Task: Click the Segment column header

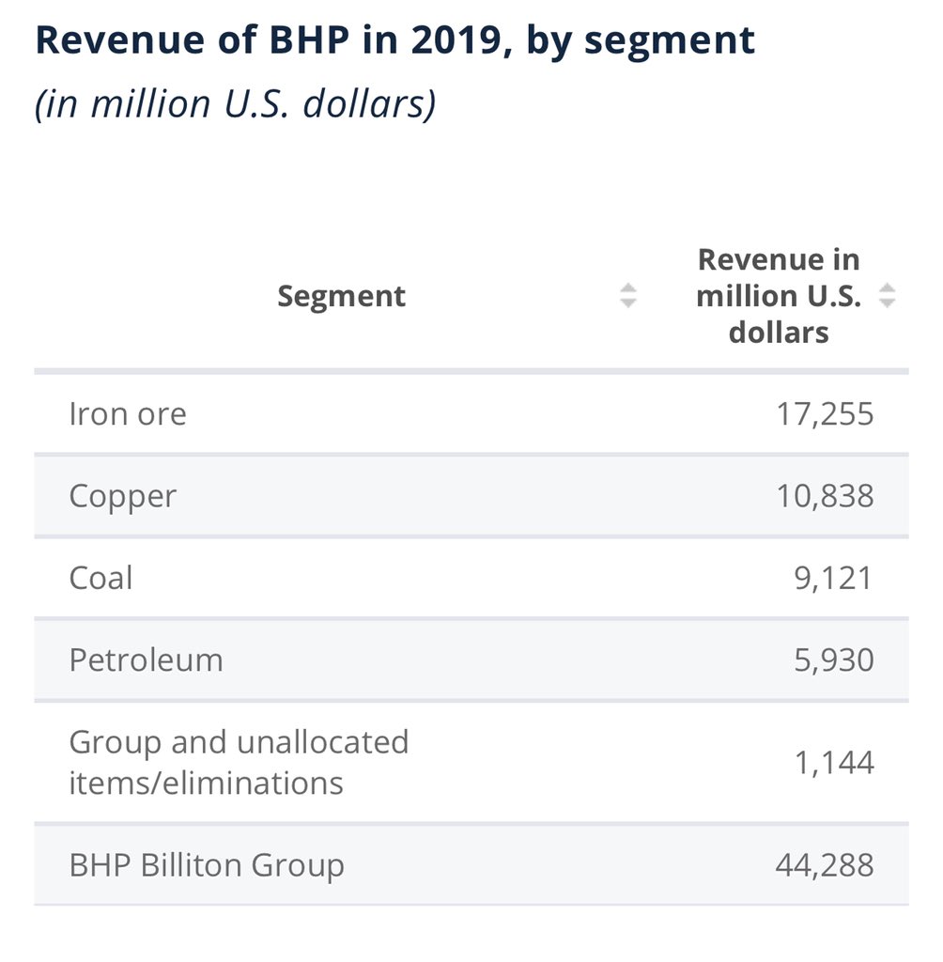Action: coord(341,296)
